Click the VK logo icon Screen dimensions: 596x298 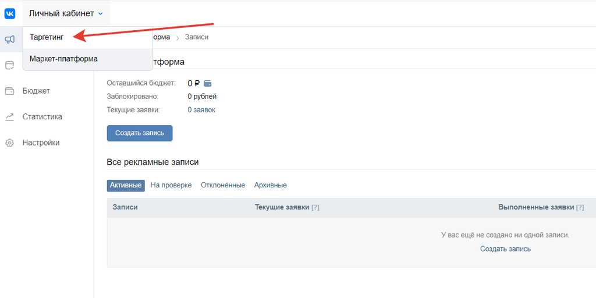coord(10,13)
